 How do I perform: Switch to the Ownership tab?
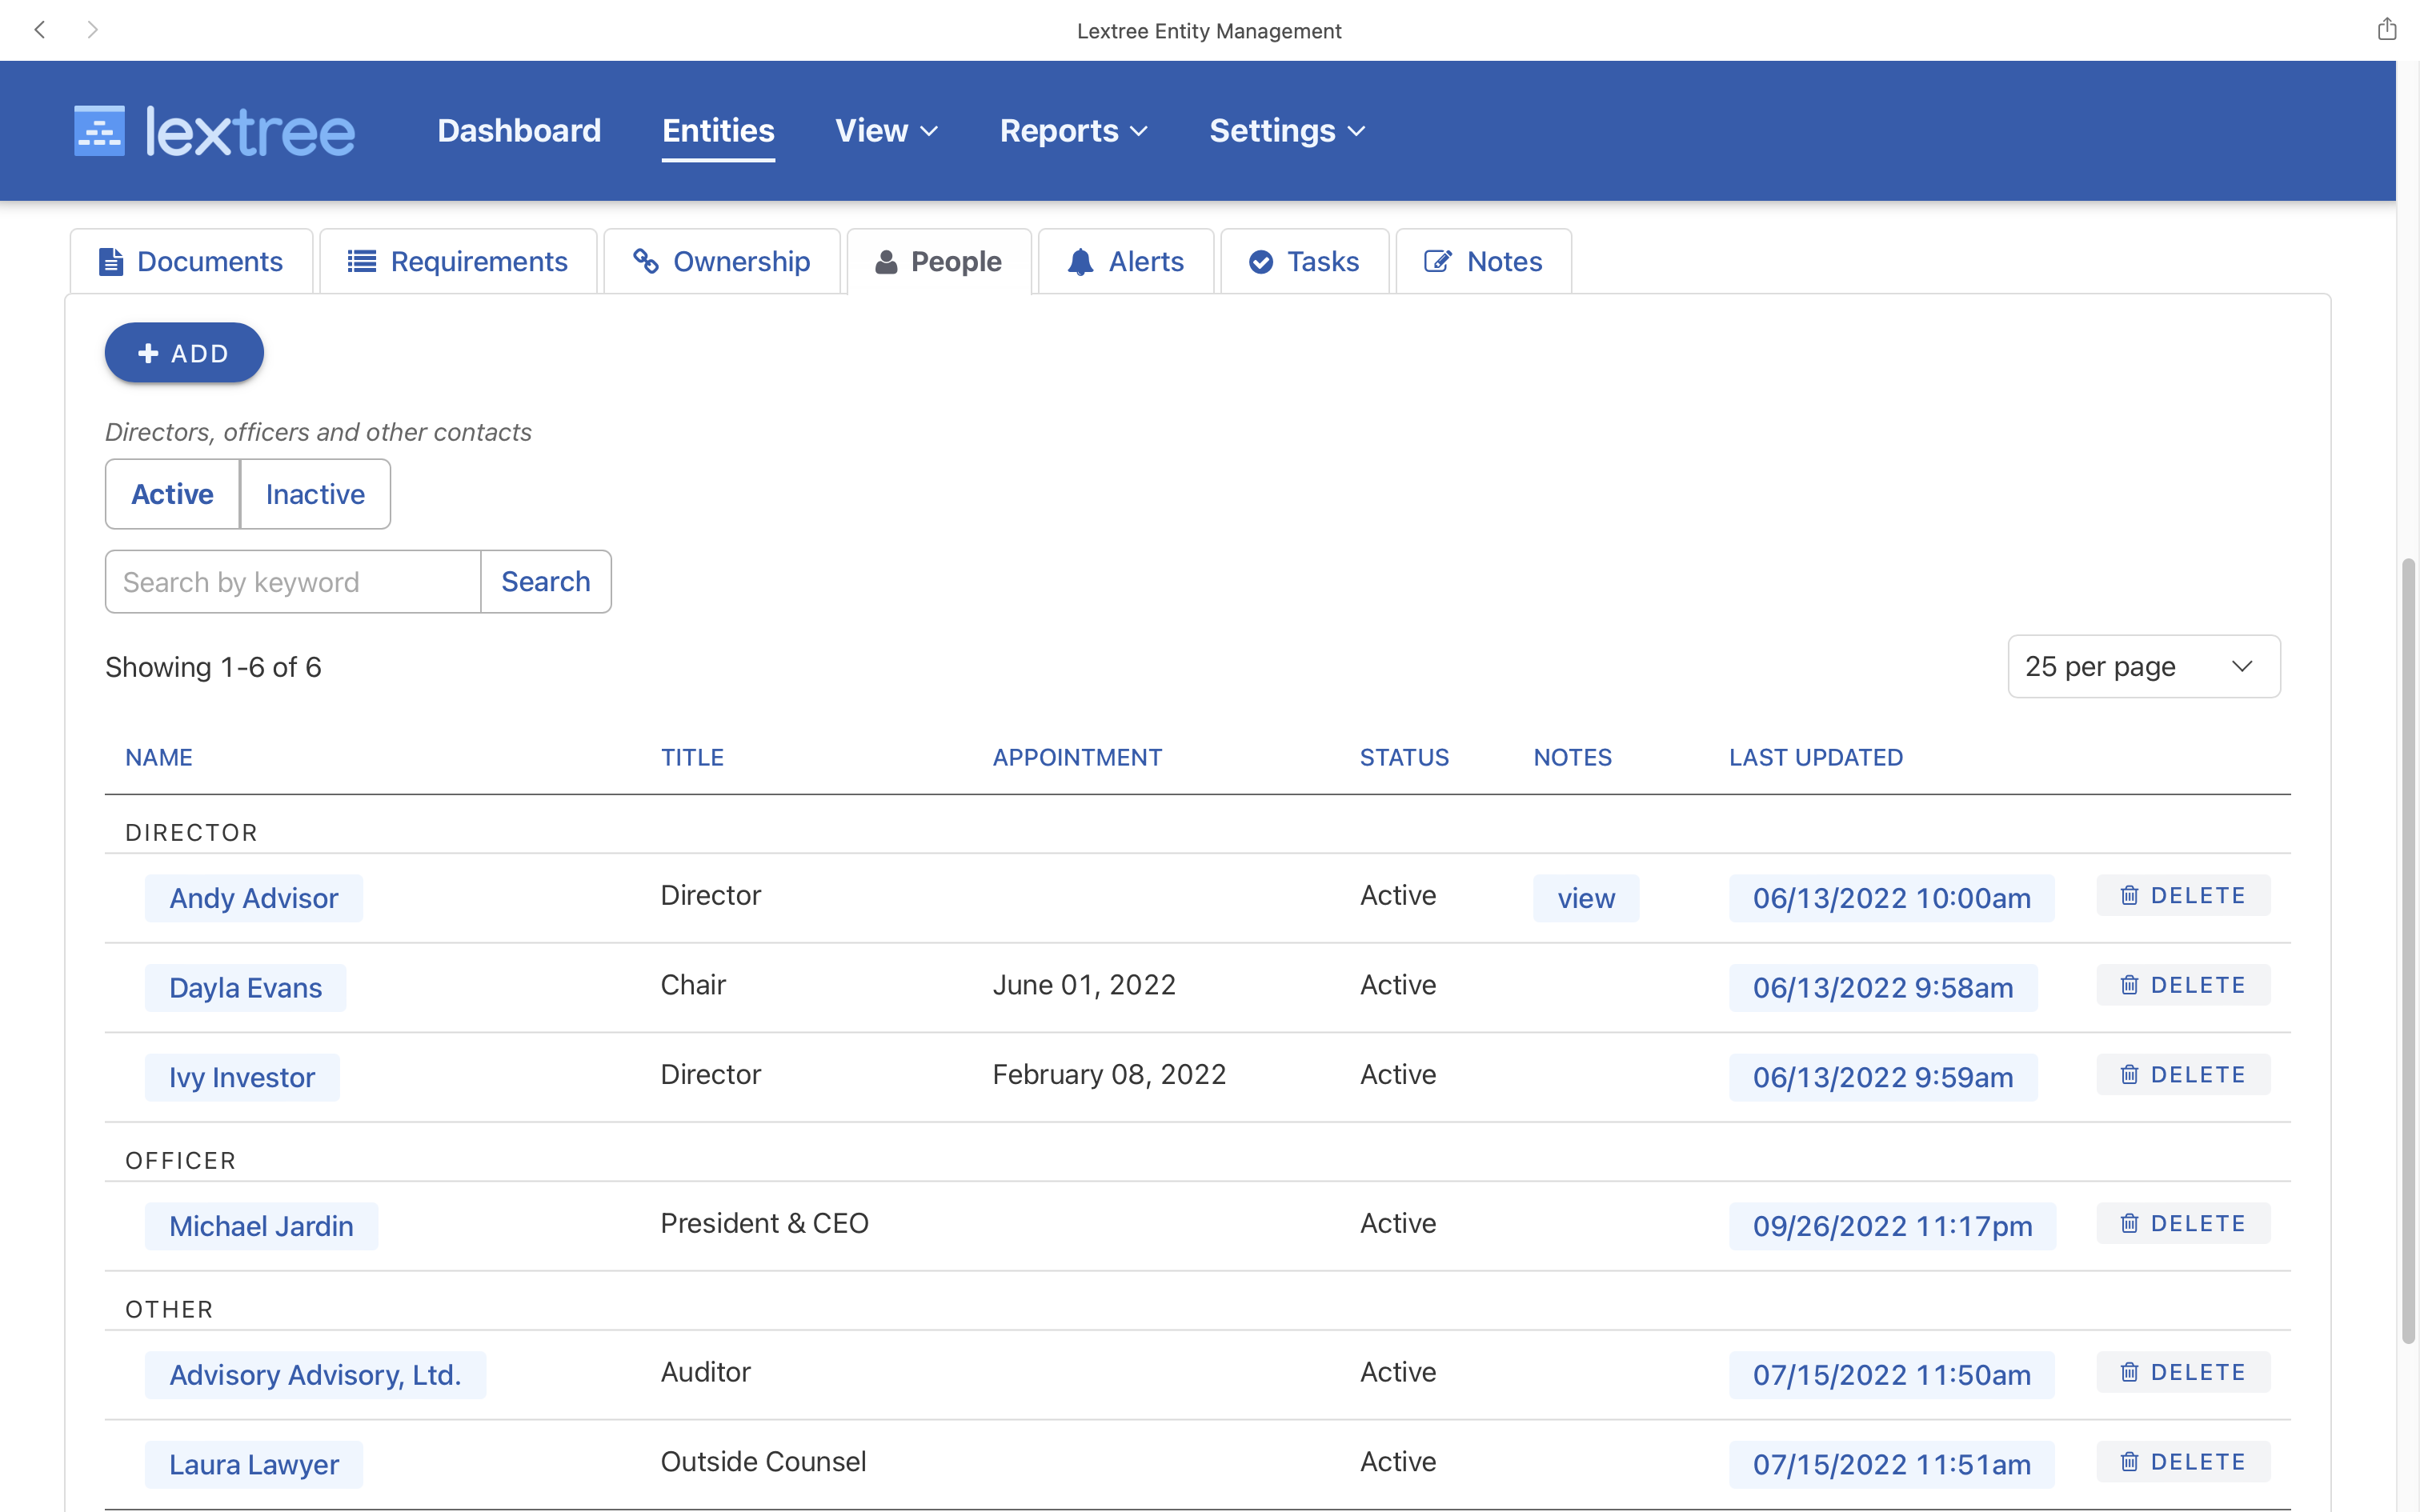[722, 262]
